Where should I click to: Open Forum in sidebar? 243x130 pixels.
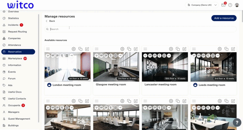click(12, 79)
